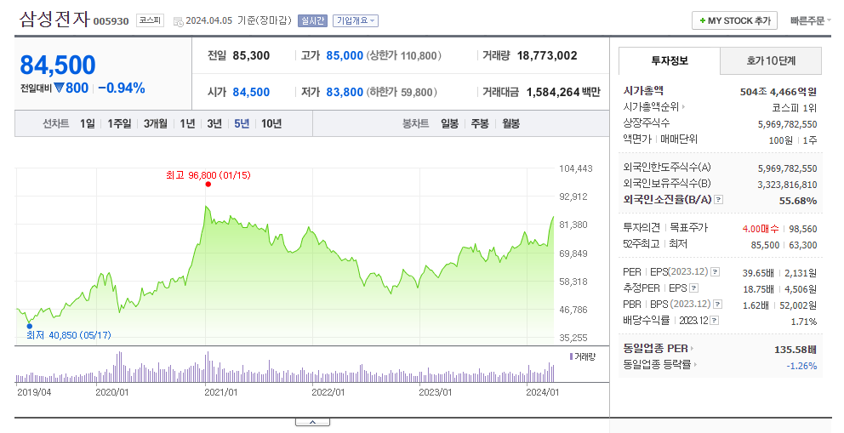Click the target price 98,560
The image size is (844, 433).
(x=802, y=229)
